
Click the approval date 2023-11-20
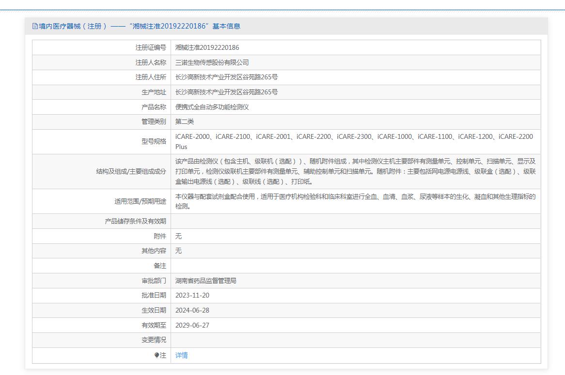tap(192, 295)
